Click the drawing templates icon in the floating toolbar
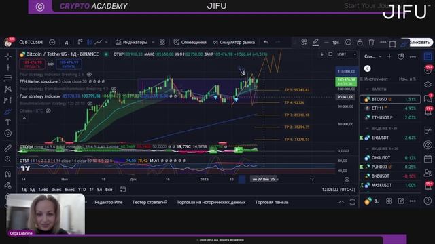The height and width of the screenshot is (244, 435). [304, 42]
